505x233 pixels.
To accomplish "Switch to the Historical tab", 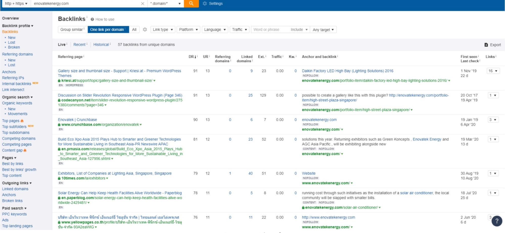I will (101, 44).
